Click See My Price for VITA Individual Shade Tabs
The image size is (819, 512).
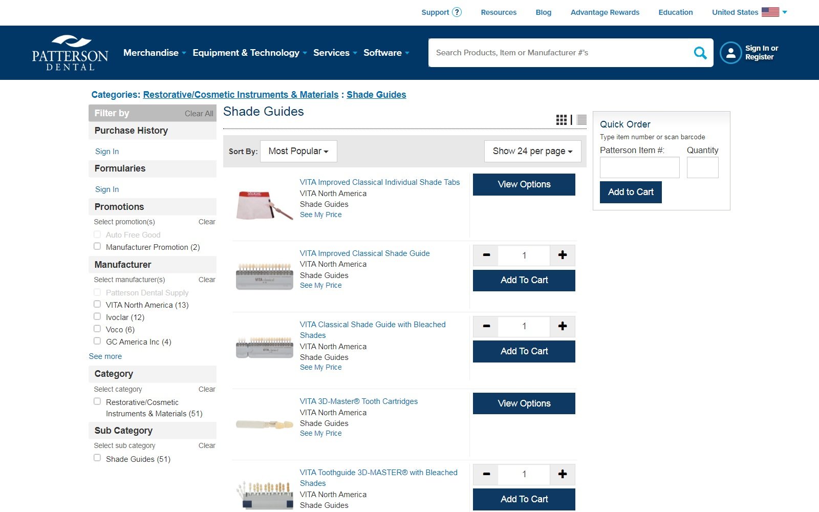click(x=321, y=215)
